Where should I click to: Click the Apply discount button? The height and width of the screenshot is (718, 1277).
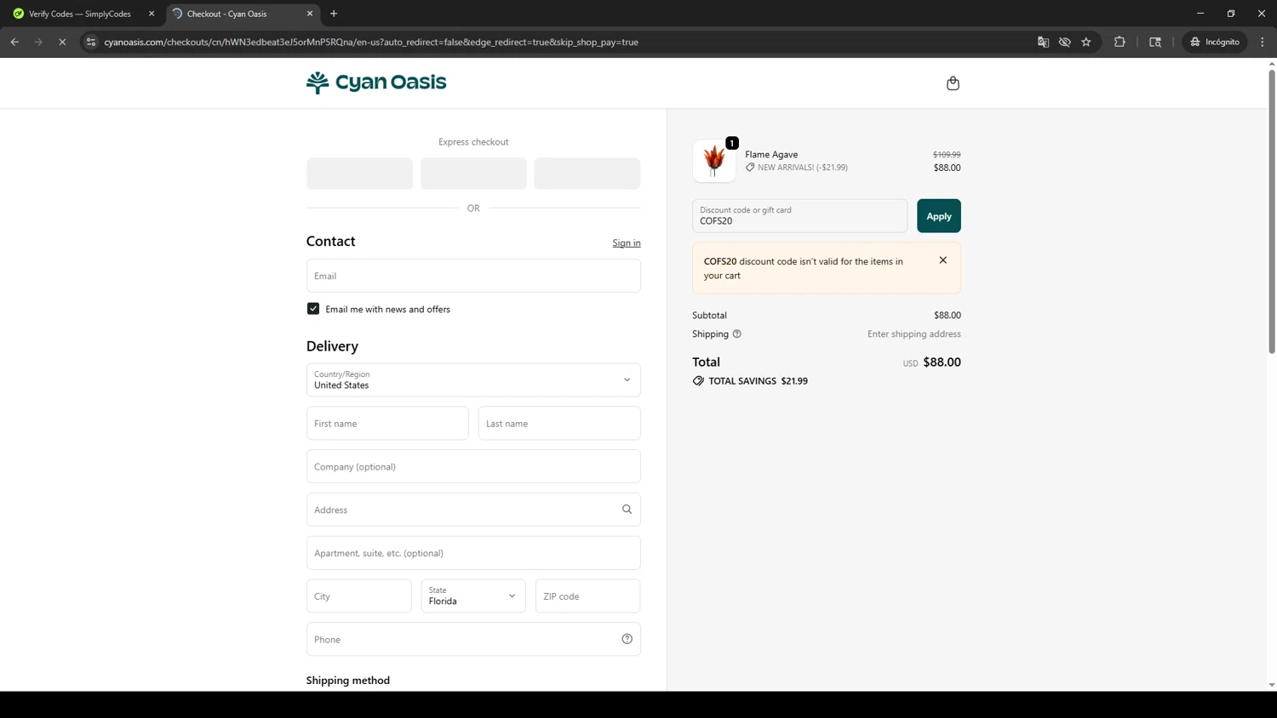939,216
